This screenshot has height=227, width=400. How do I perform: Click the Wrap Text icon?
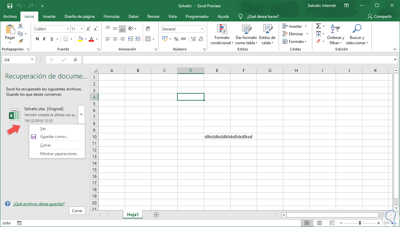148,29
